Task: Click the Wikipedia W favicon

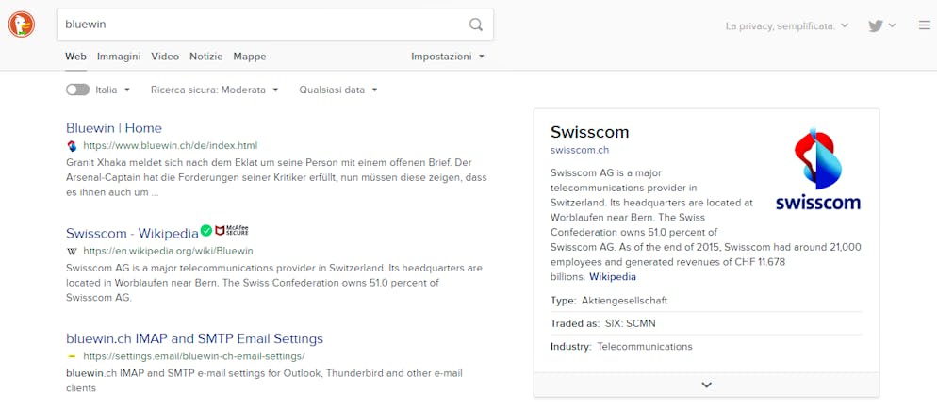Action: click(x=73, y=251)
